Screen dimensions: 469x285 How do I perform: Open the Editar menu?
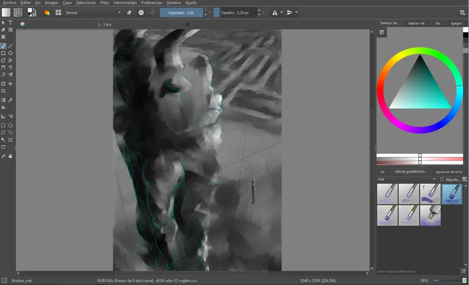coord(26,3)
